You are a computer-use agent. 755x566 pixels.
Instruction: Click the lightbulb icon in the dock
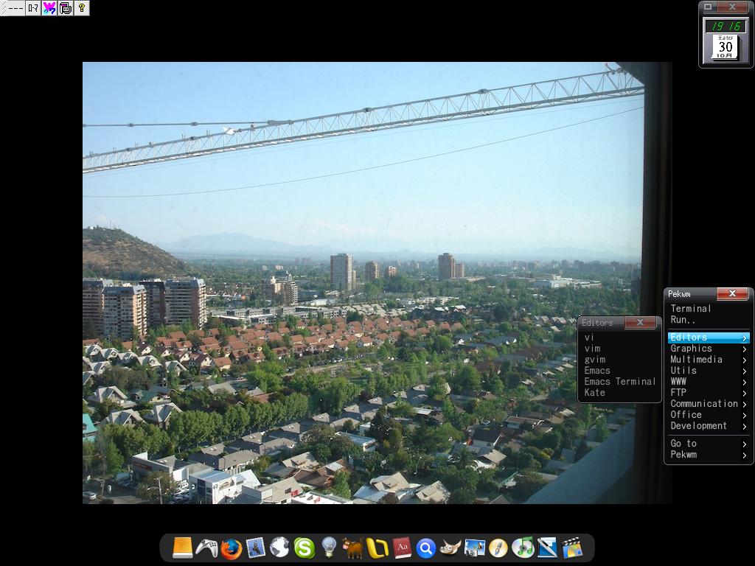tap(328, 548)
